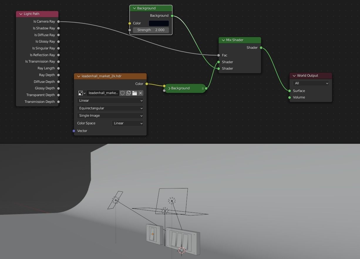Open the image browse dropdown icon

pos(82,93)
